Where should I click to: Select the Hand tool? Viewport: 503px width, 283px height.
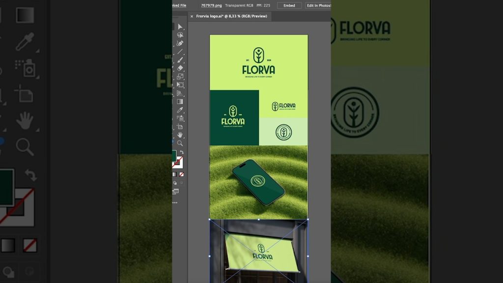pos(180,135)
